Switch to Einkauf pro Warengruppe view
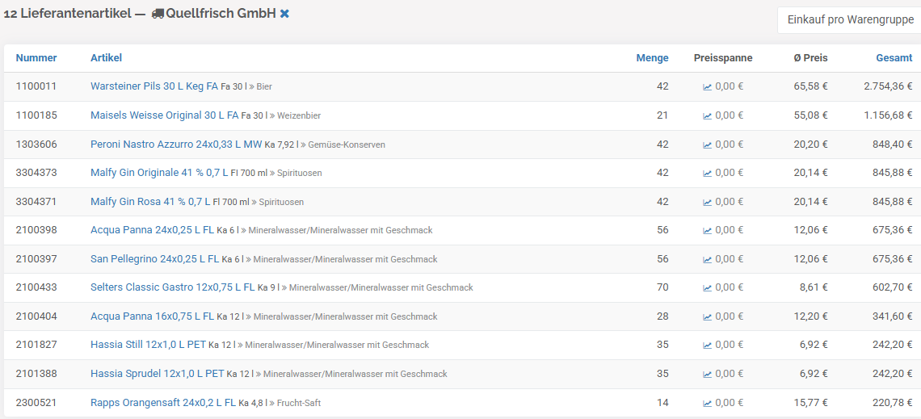 (850, 19)
